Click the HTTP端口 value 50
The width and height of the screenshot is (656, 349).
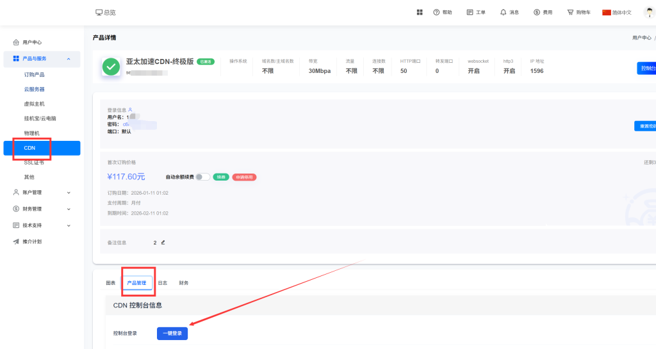coord(404,71)
